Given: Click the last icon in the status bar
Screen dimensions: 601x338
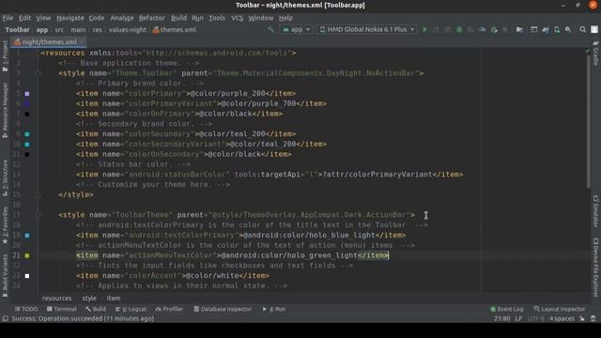Looking at the screenshot, I should pos(593,318).
